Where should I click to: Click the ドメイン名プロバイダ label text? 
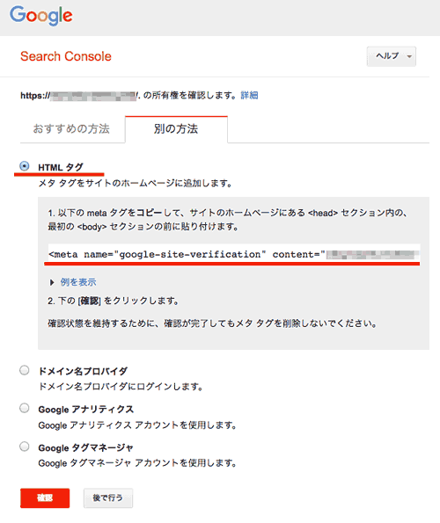(x=83, y=371)
